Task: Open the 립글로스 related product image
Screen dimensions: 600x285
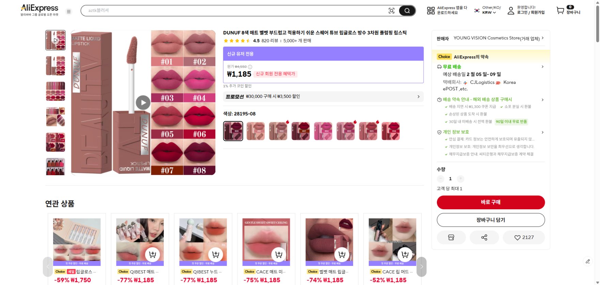Action: click(x=77, y=242)
